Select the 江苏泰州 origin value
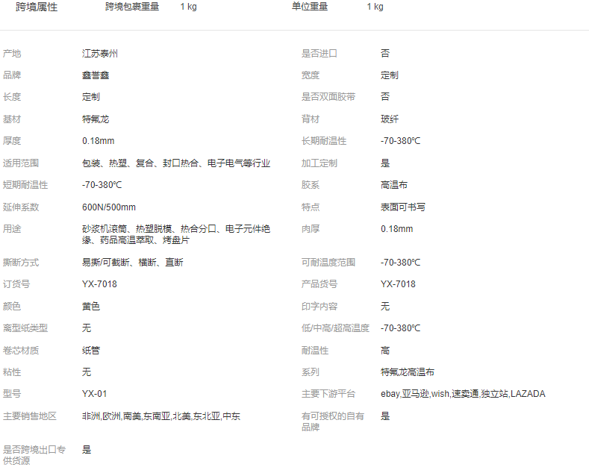Screen dimensions: 589x470 (100, 53)
